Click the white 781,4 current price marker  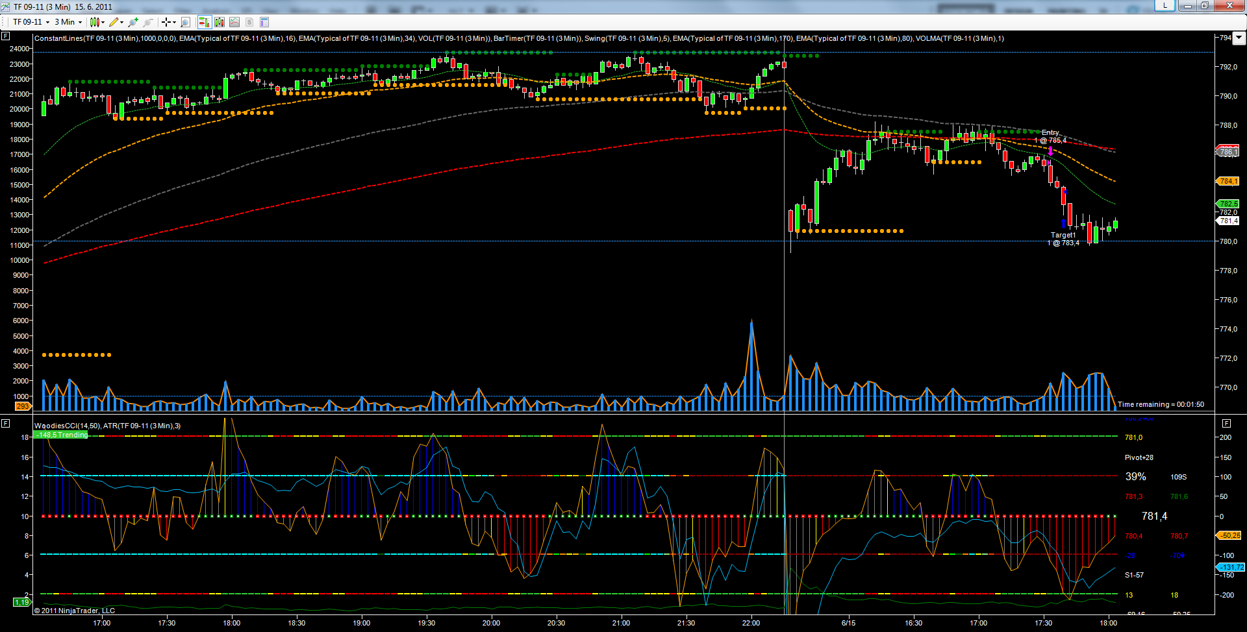(x=1228, y=221)
